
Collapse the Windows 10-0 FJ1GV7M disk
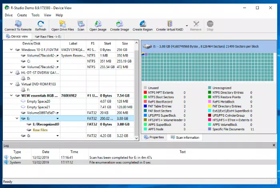click(11, 50)
